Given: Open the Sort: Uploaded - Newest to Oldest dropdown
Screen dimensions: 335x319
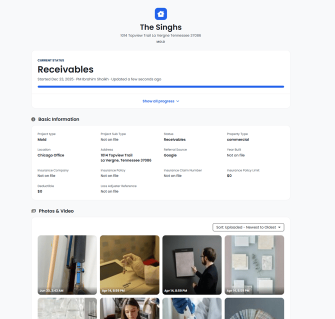Looking at the screenshot, I should tap(248, 227).
